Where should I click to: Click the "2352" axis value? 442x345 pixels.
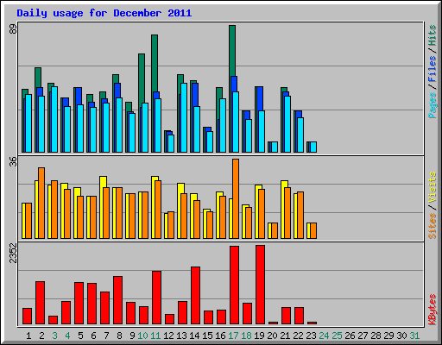[13, 253]
